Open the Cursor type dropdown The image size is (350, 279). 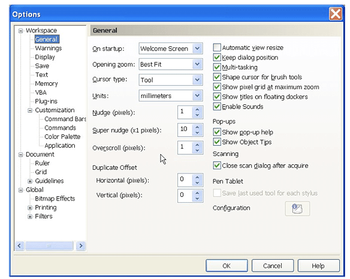click(197, 80)
